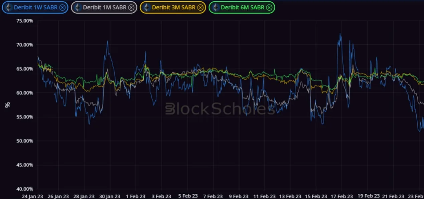The height and width of the screenshot is (199, 424).
Task: Click the % y-axis title
Action: click(7, 105)
